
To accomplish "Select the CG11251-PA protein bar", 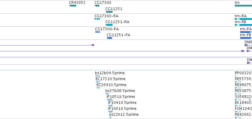I will tap(109, 38).
